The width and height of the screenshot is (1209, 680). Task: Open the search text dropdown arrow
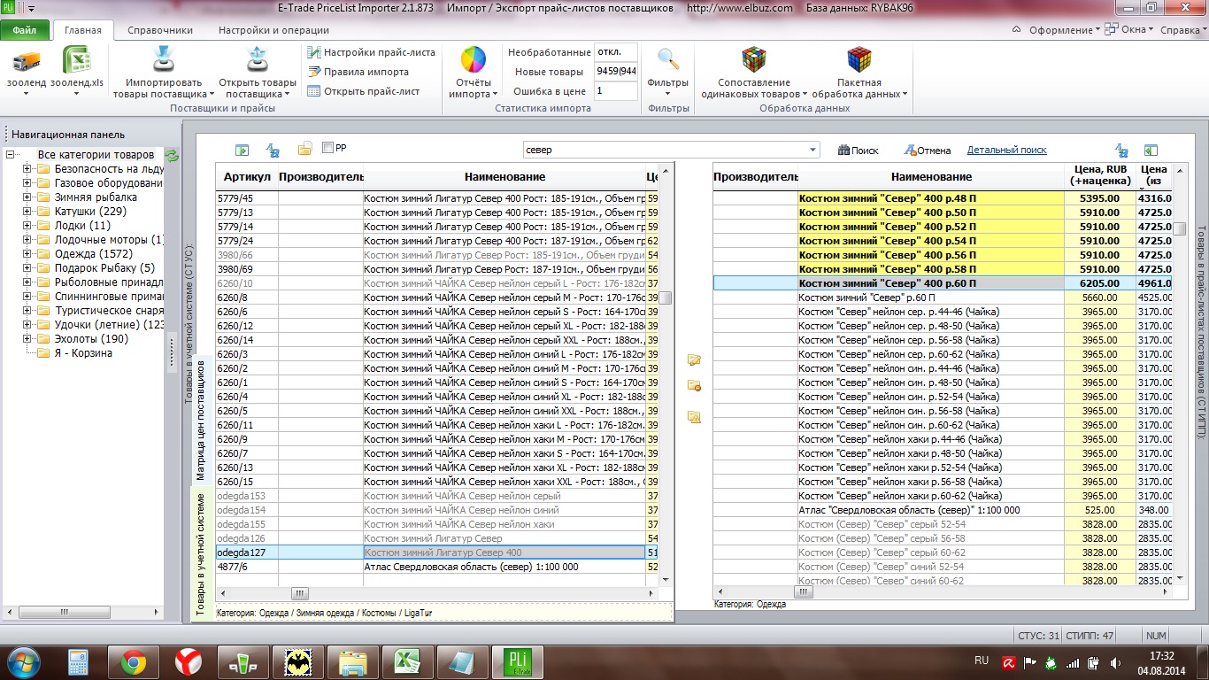tap(813, 151)
